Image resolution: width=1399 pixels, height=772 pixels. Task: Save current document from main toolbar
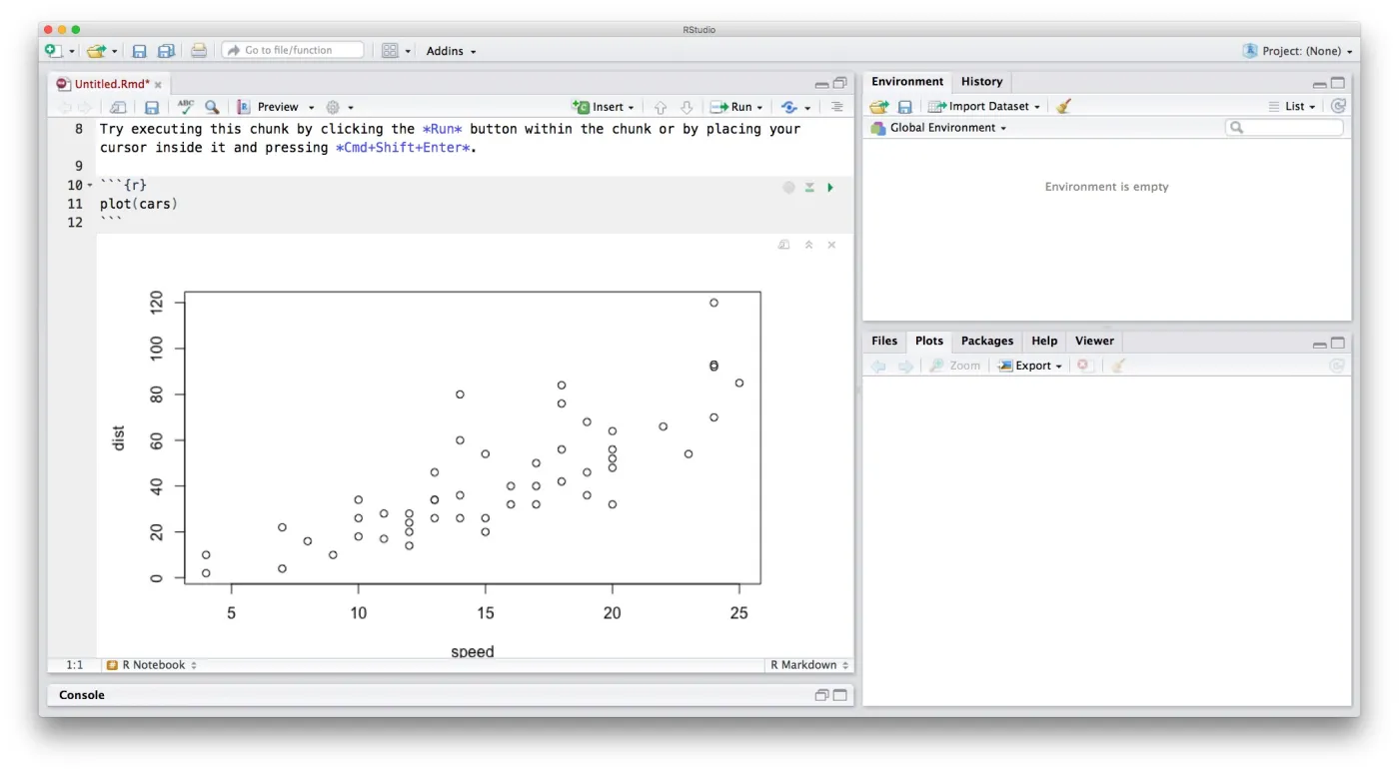tap(140, 51)
